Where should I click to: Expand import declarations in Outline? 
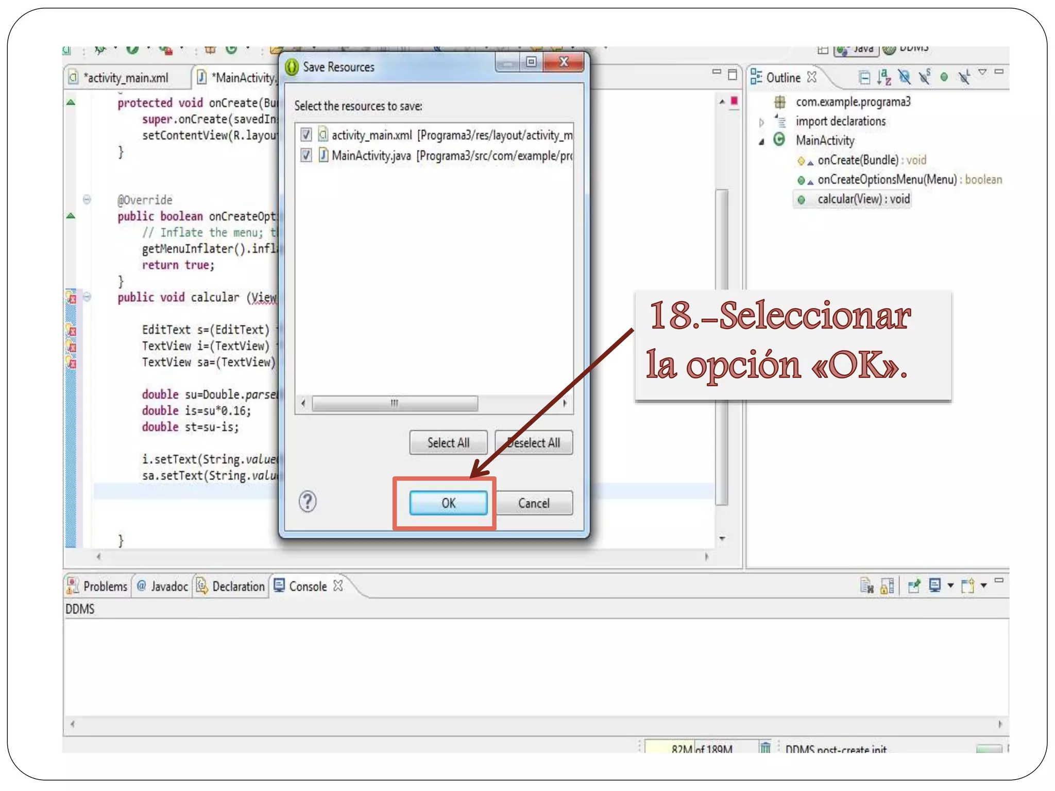click(x=761, y=122)
